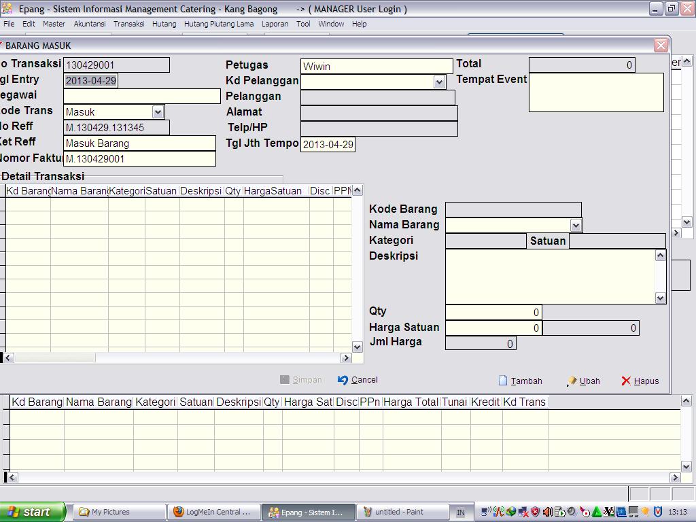Open My Pictures from the taskbar
The image size is (696, 522).
pos(120,512)
